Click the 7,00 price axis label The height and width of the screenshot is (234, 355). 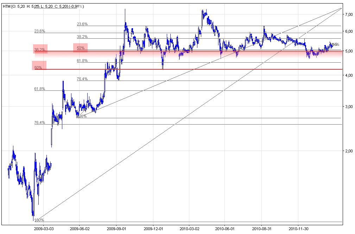tap(349, 14)
